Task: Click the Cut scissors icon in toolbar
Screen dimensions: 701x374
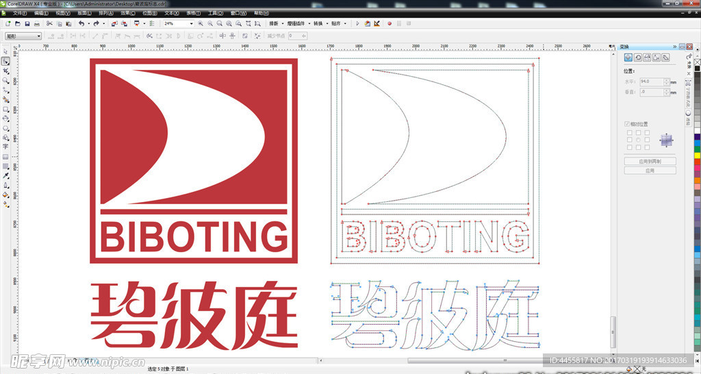Action: [49, 23]
